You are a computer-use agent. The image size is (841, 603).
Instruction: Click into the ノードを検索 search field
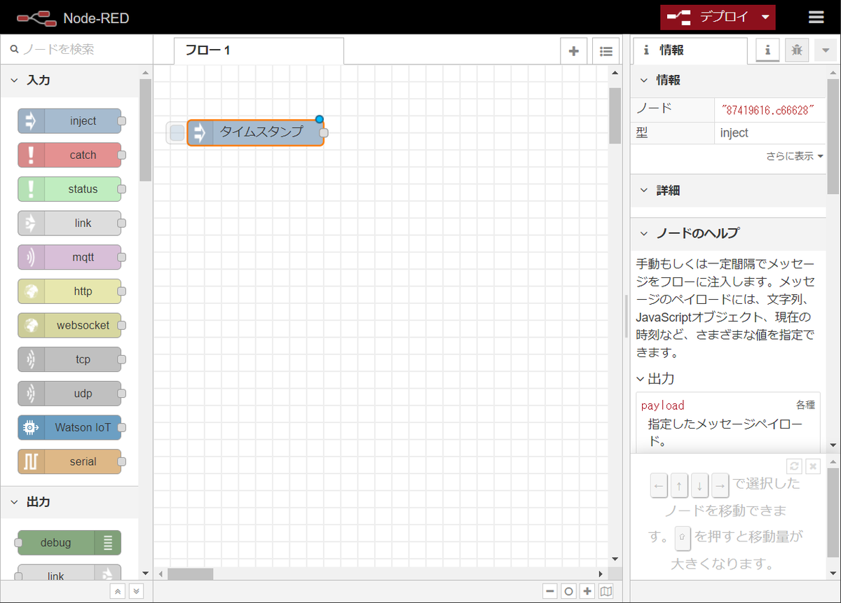click(70, 50)
